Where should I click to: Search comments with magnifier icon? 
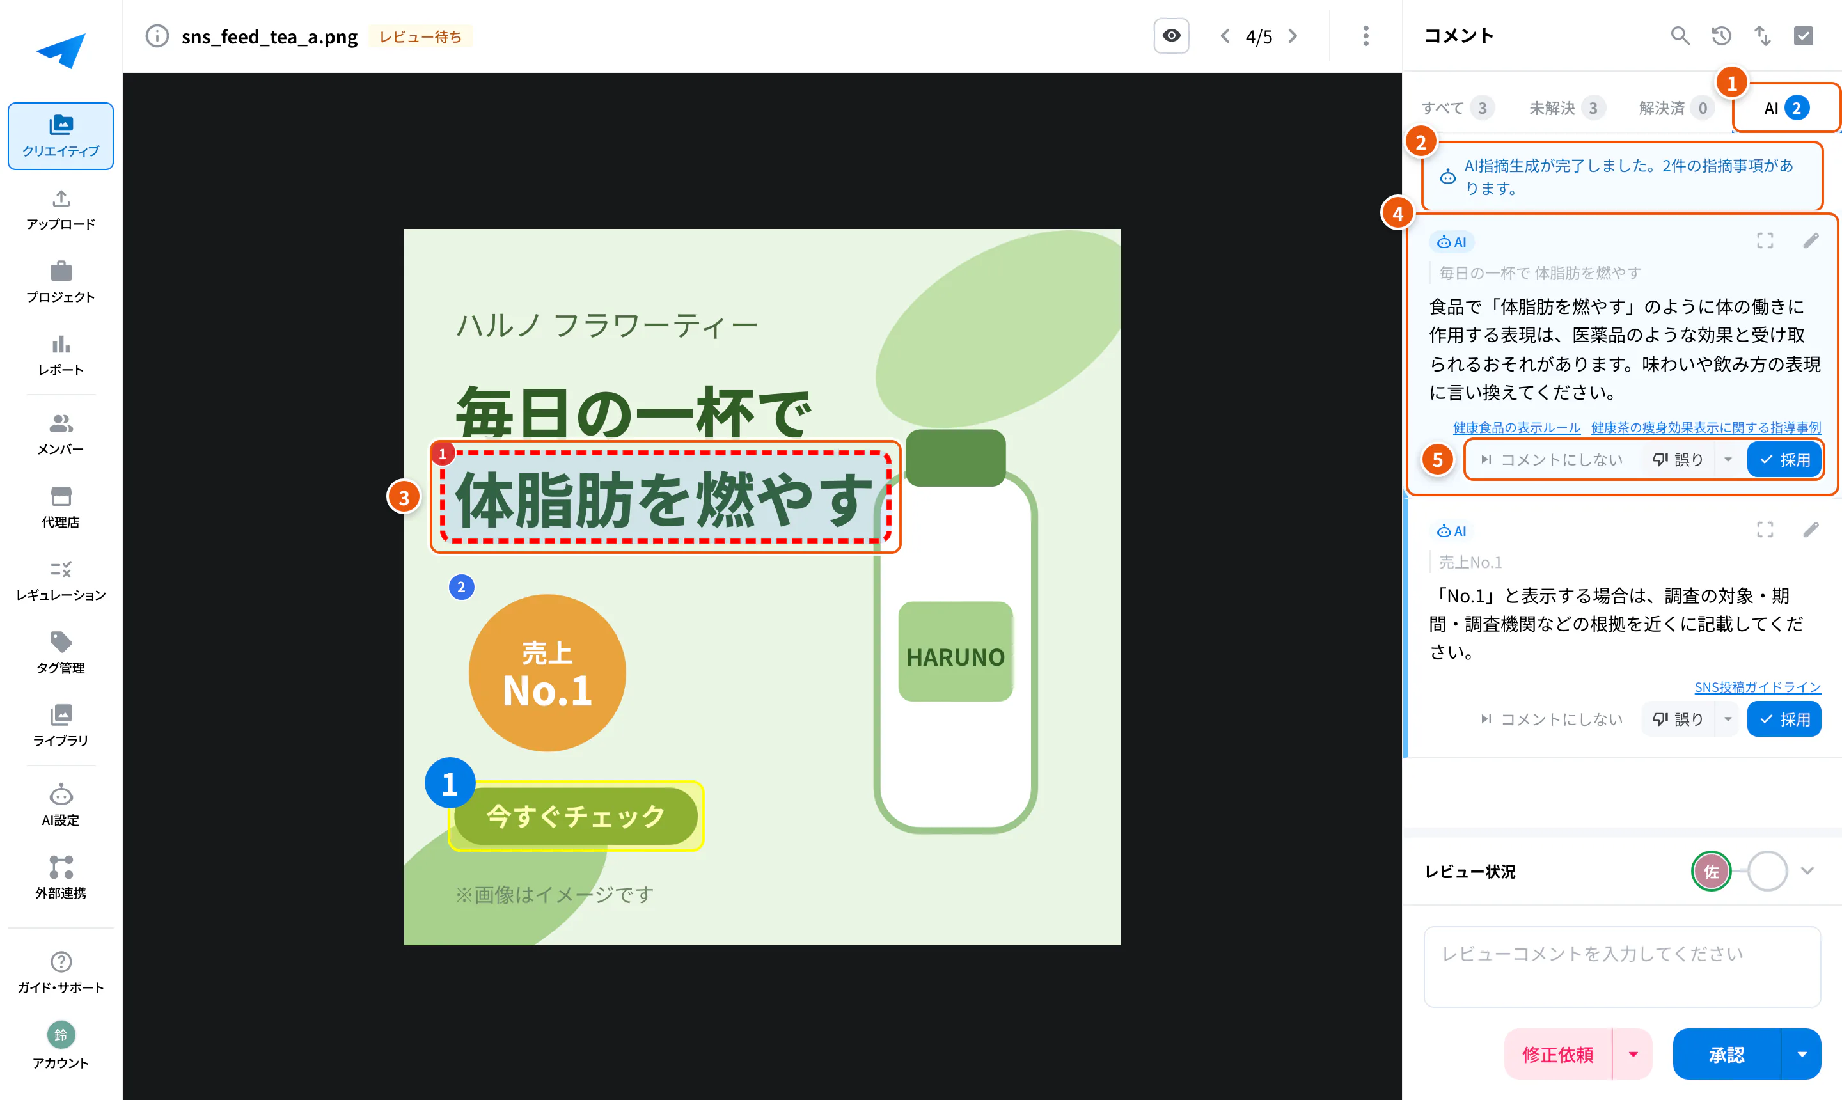pyautogui.click(x=1680, y=36)
